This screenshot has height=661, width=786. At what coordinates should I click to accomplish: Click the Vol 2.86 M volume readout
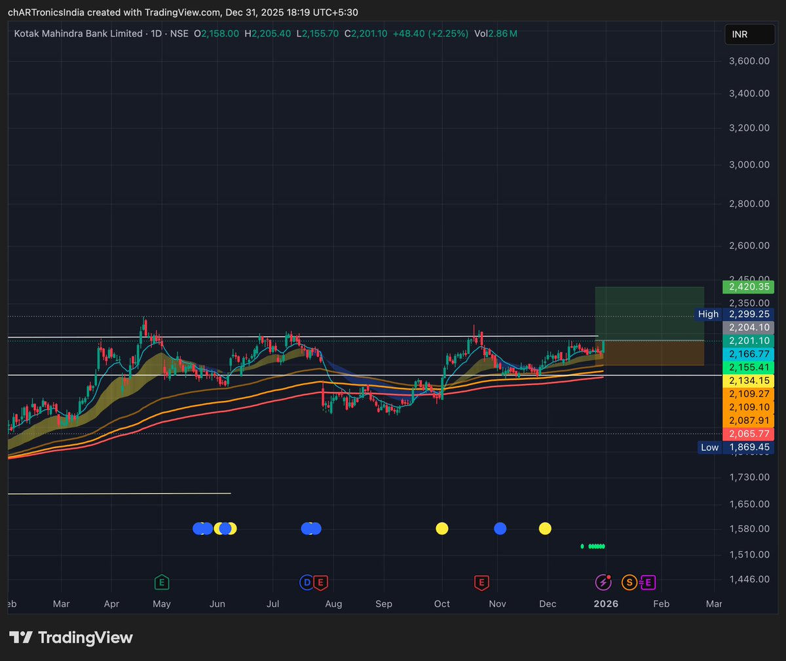point(496,33)
